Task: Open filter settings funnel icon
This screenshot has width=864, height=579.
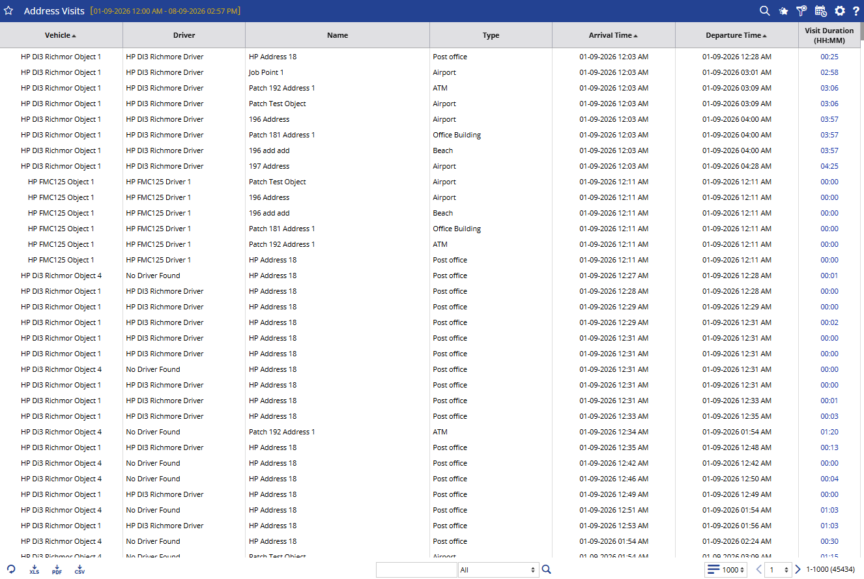Action: pos(801,11)
